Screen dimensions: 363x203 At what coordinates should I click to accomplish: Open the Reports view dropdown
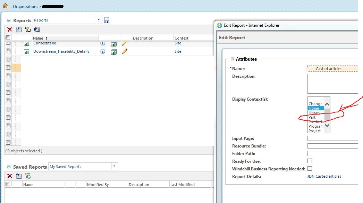tap(99, 20)
